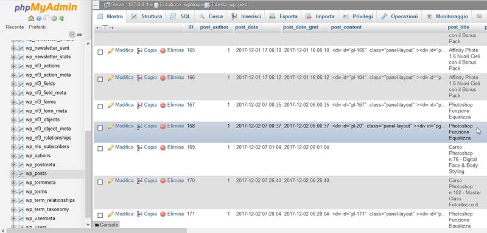Open the Console panel button

[x=106, y=225]
